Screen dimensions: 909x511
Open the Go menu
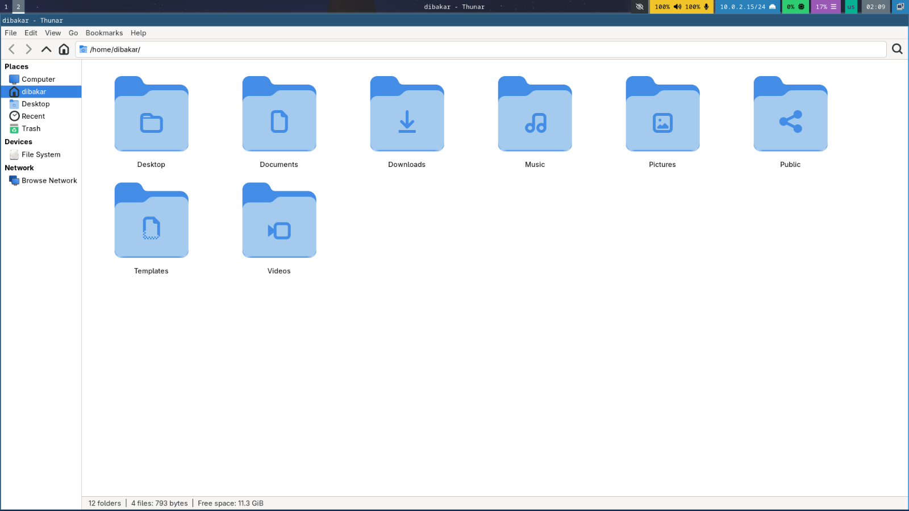(x=73, y=32)
